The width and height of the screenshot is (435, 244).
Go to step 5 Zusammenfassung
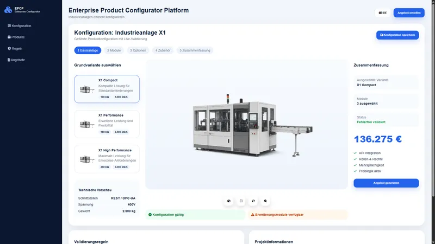click(x=195, y=50)
